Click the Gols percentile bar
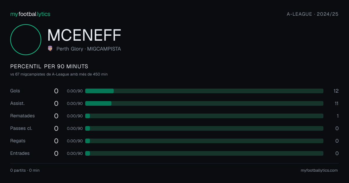Screen dimensions: 349x183 click(x=204, y=91)
